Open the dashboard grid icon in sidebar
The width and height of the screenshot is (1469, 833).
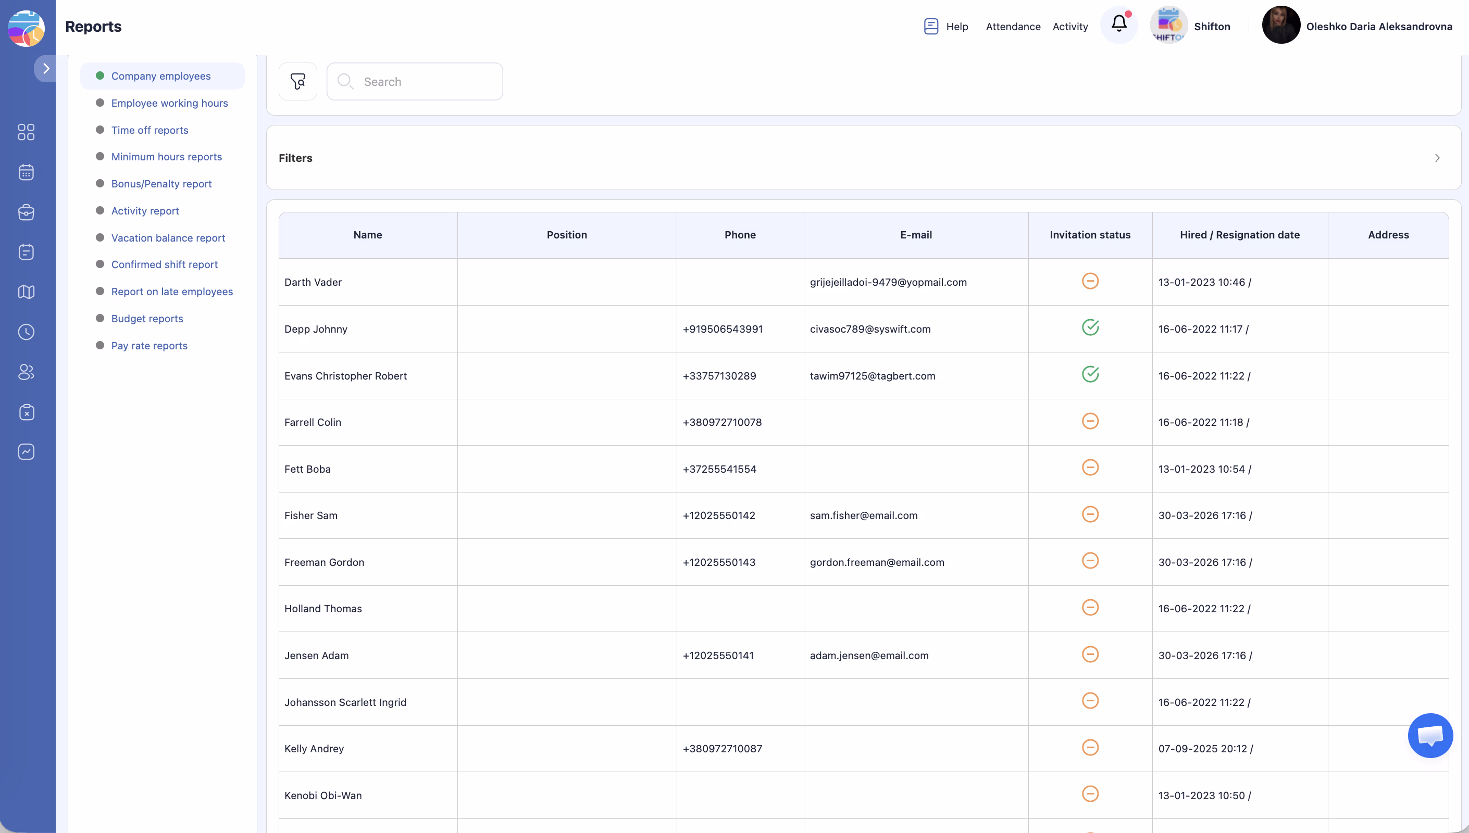click(27, 132)
